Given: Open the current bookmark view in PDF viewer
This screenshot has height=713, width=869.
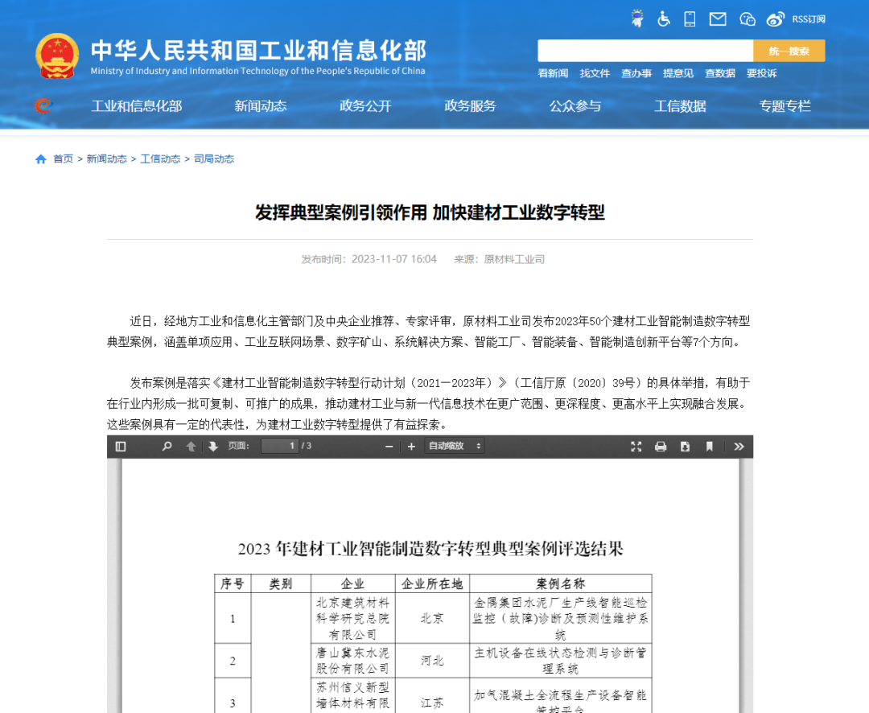Looking at the screenshot, I should point(709,446).
